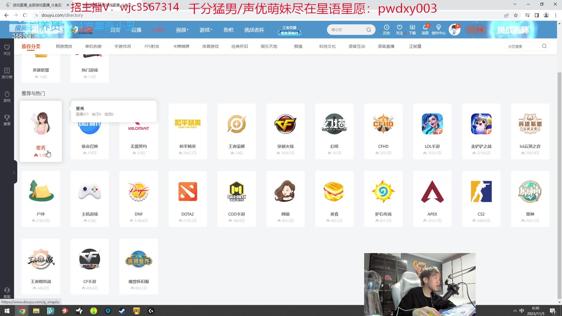
Task: Open the 下载 download icon
Action: 412,30
